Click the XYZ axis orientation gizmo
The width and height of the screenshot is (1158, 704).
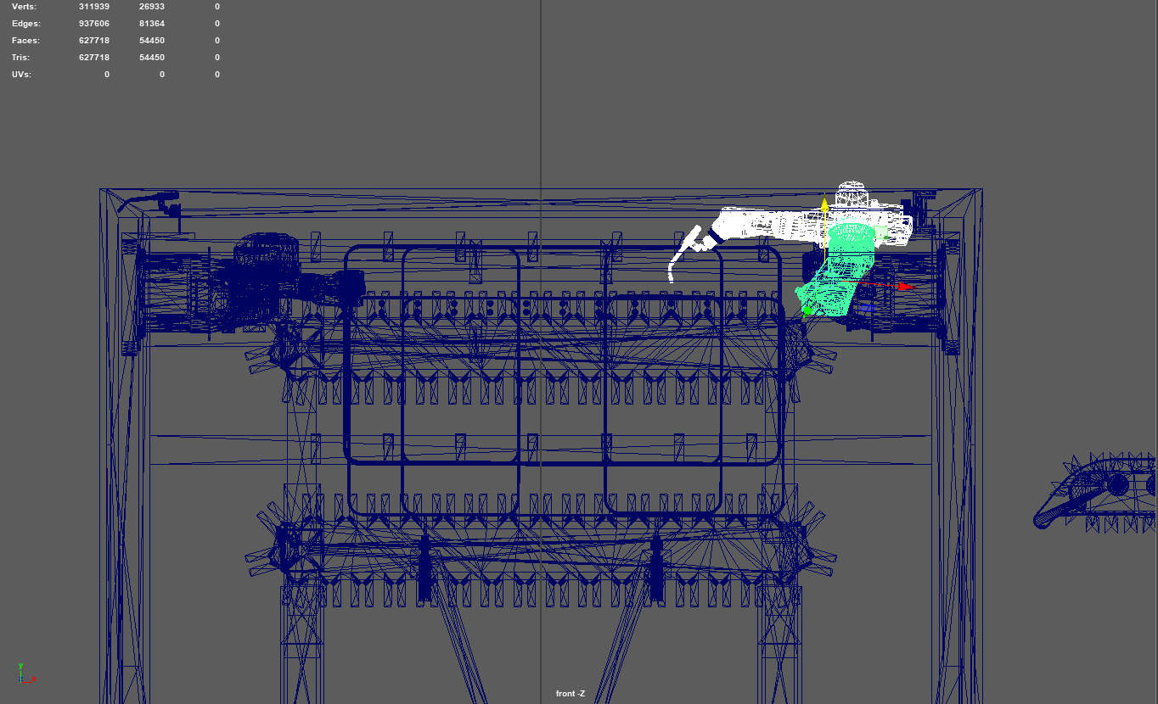[x=24, y=674]
